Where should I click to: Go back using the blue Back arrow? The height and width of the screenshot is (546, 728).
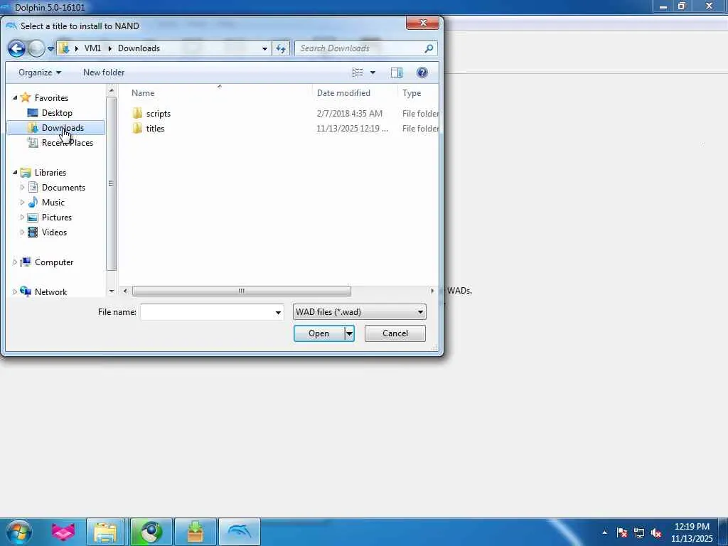pos(16,48)
